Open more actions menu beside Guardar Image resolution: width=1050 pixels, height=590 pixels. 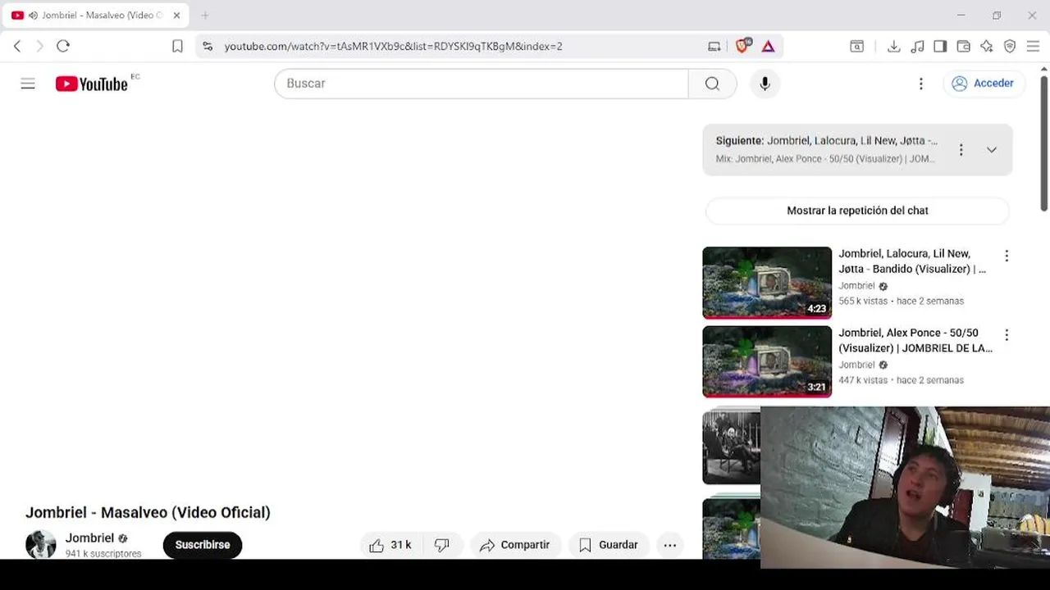670,545
